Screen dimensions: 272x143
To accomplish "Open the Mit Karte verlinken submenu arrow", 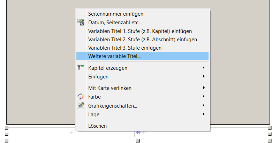I will click(204, 88).
